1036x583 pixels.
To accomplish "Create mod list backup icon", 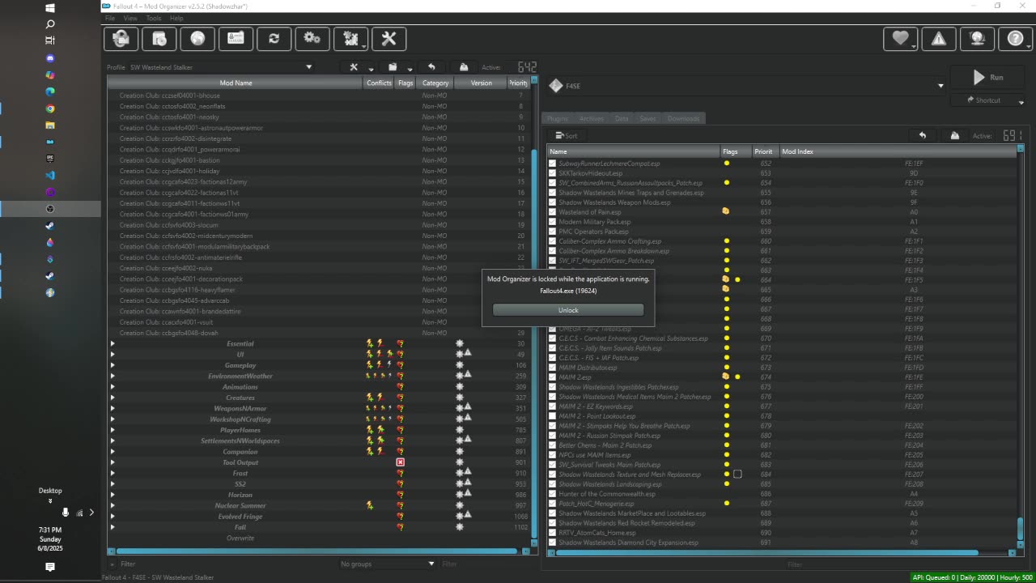I will 464,67.
